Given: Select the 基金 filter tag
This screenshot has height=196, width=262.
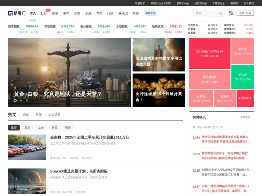Looking at the screenshot, I should pos(41,128).
